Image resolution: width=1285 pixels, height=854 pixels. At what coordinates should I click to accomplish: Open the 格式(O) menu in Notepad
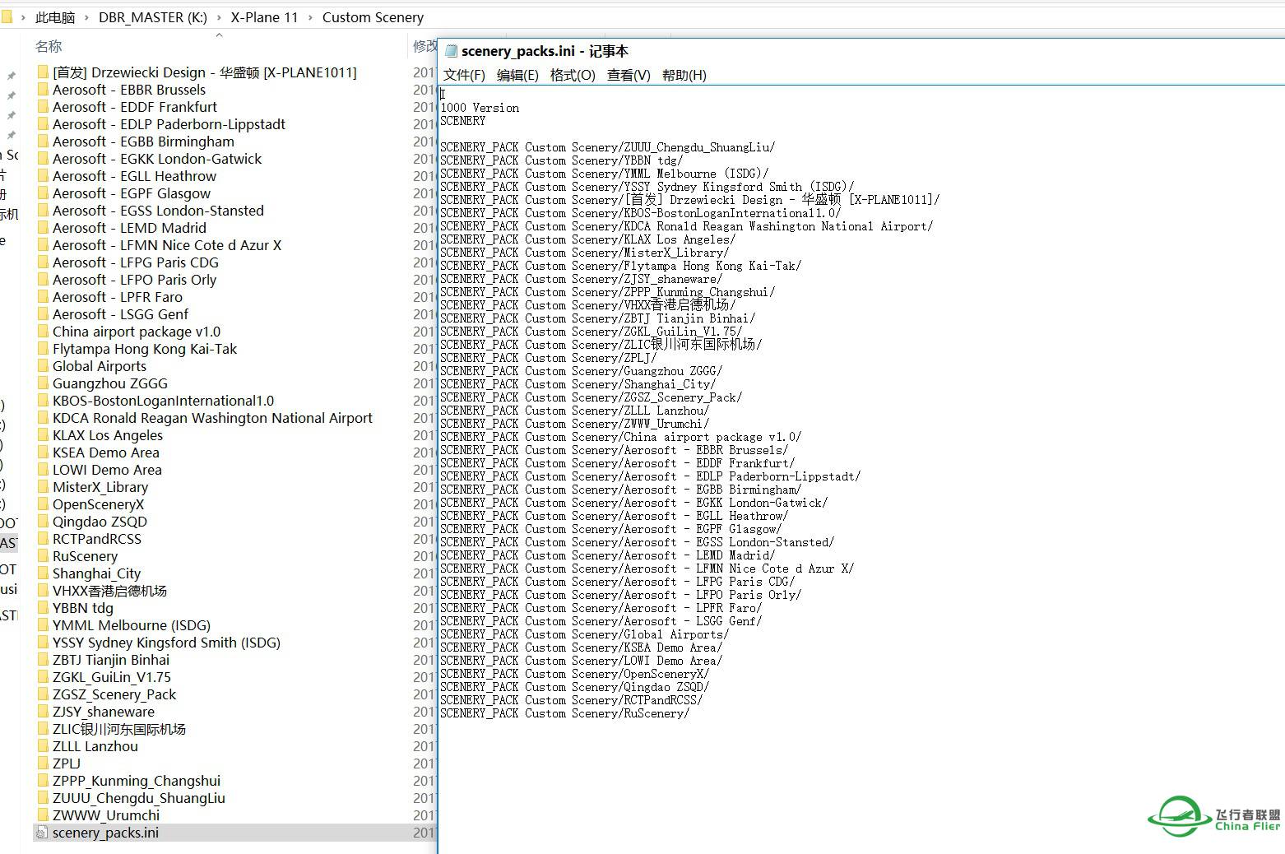(573, 75)
